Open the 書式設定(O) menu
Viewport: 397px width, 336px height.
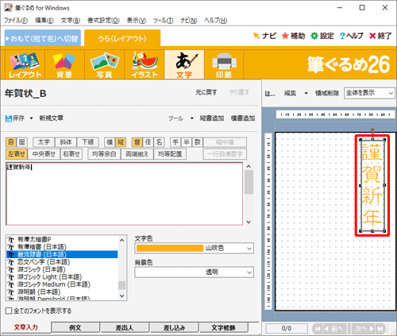[103, 21]
